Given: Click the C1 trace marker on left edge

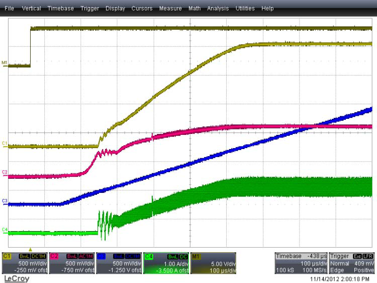Looking at the screenshot, I should [4, 144].
